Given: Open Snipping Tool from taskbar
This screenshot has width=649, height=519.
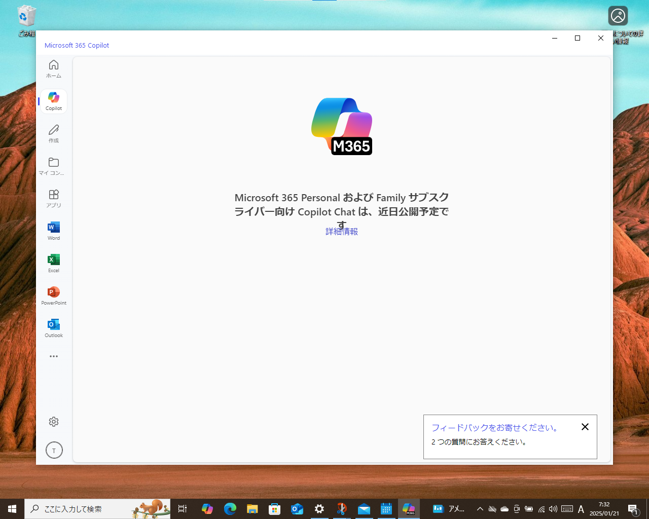Looking at the screenshot, I should click(342, 509).
